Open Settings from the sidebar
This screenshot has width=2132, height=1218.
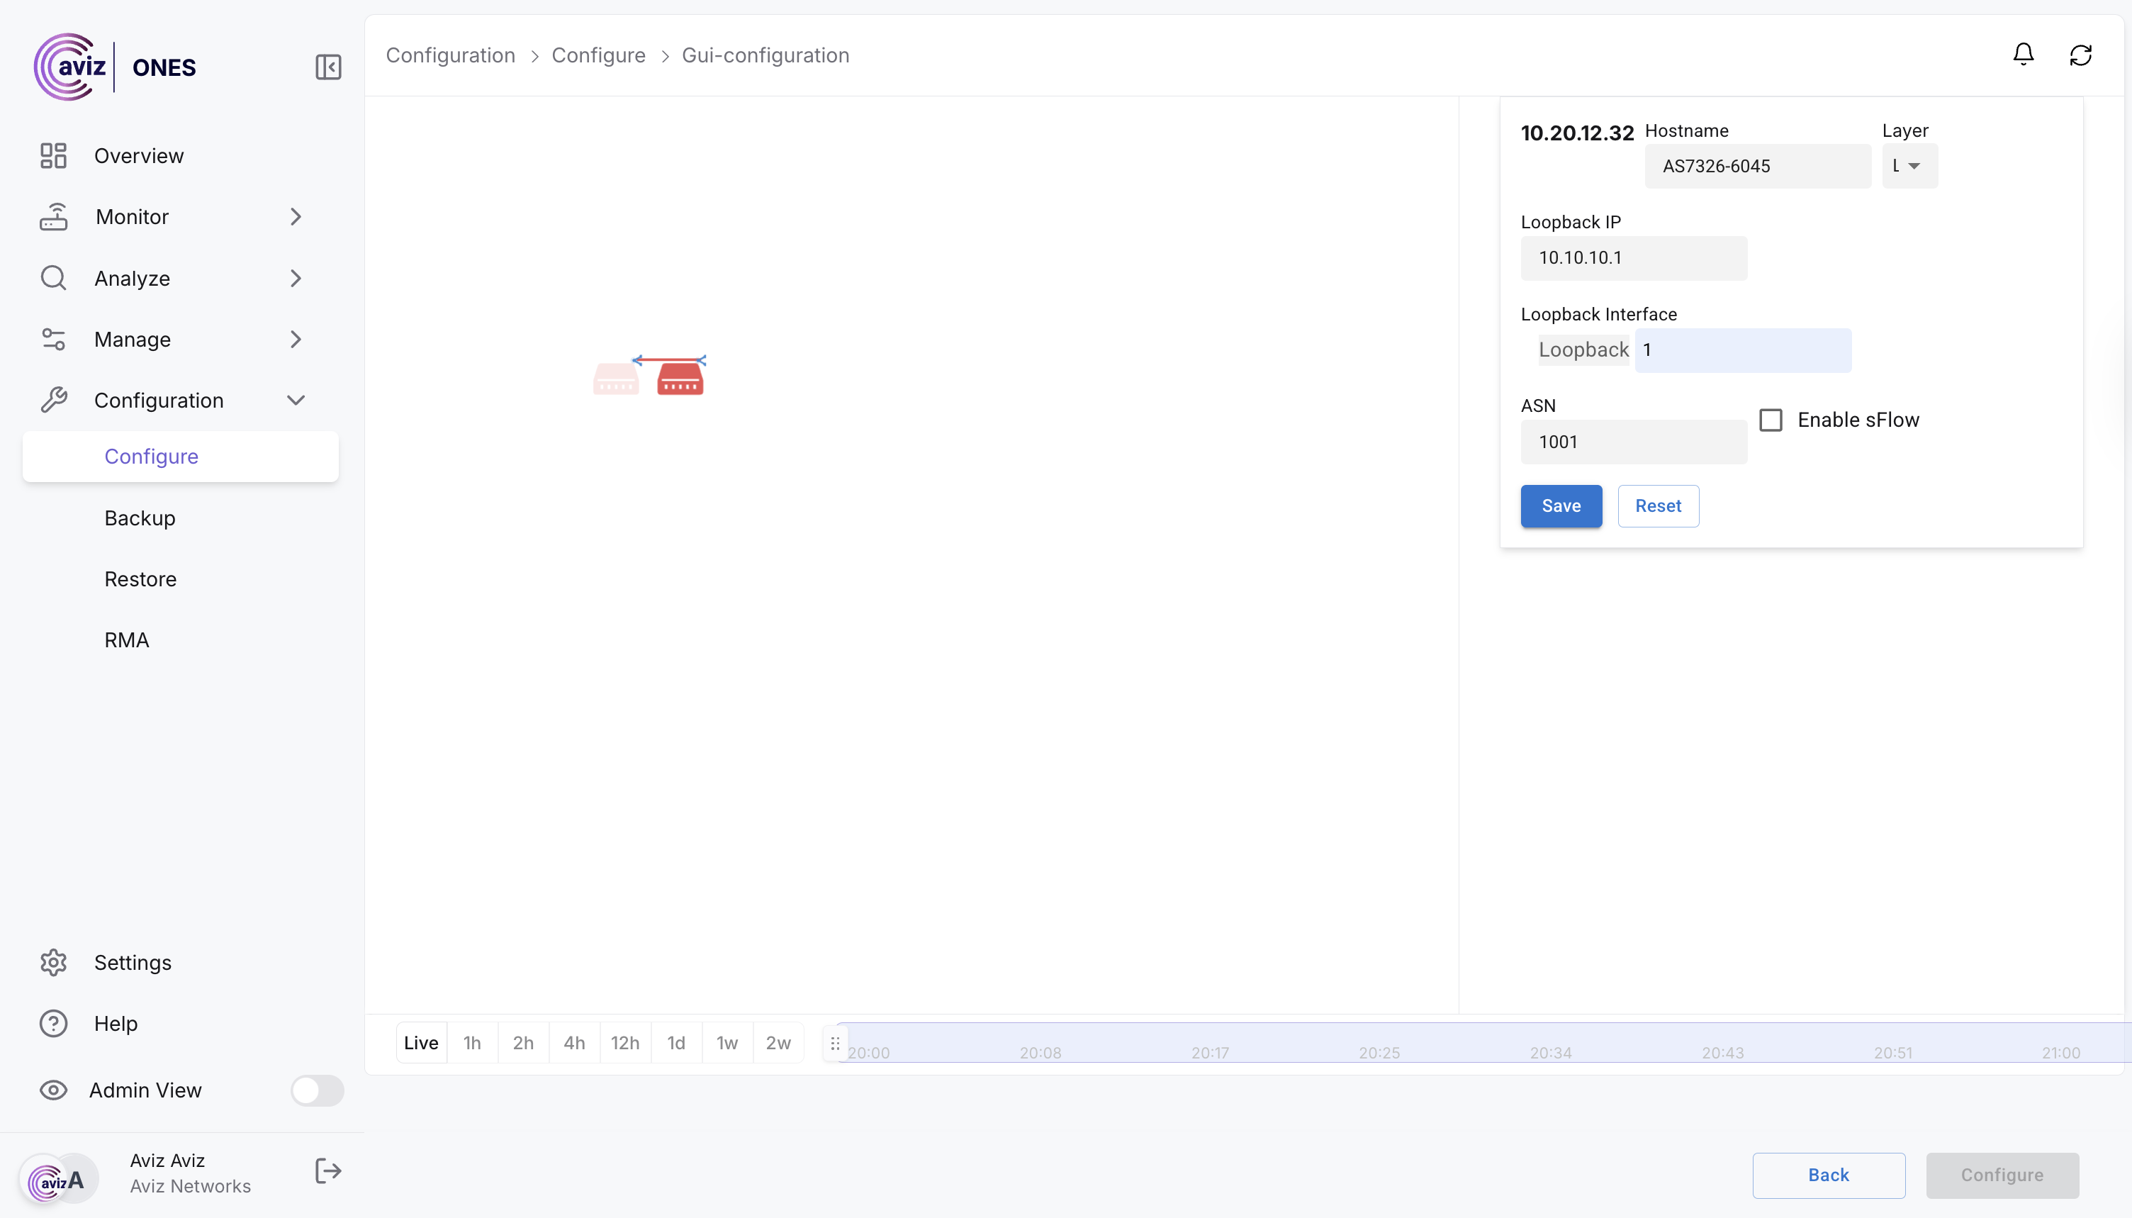pyautogui.click(x=132, y=962)
